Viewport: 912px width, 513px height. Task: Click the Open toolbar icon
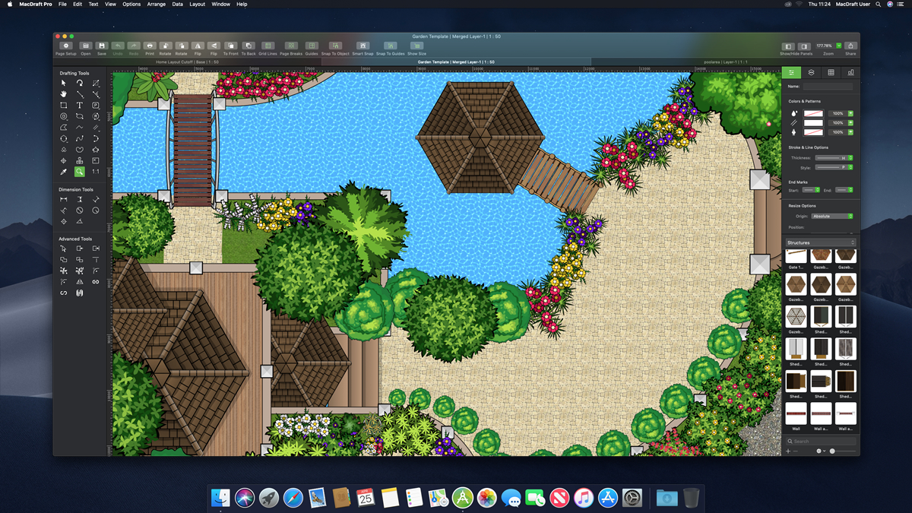[86, 49]
